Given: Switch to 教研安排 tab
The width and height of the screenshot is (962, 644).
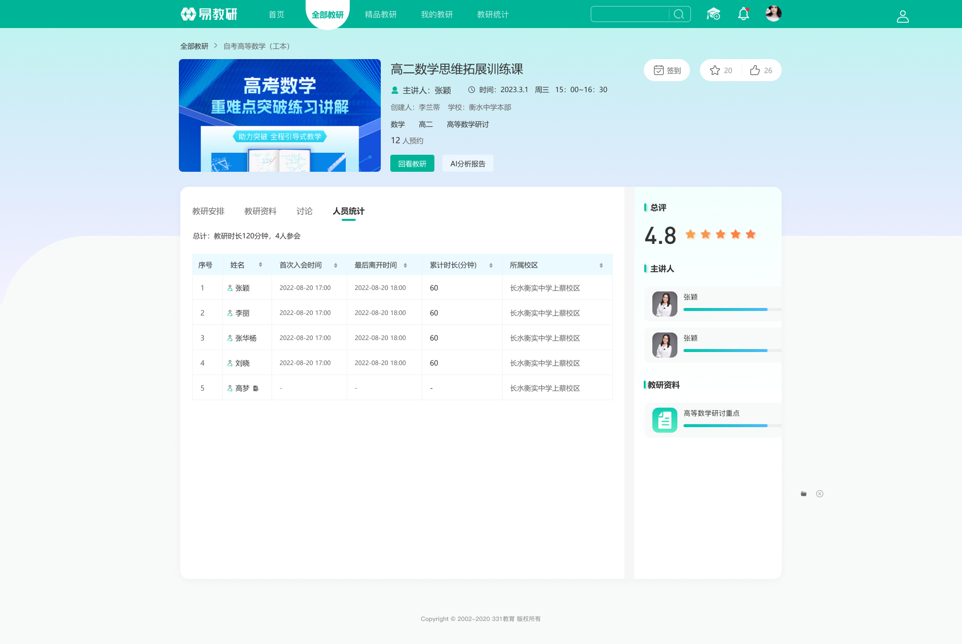Looking at the screenshot, I should pos(208,211).
